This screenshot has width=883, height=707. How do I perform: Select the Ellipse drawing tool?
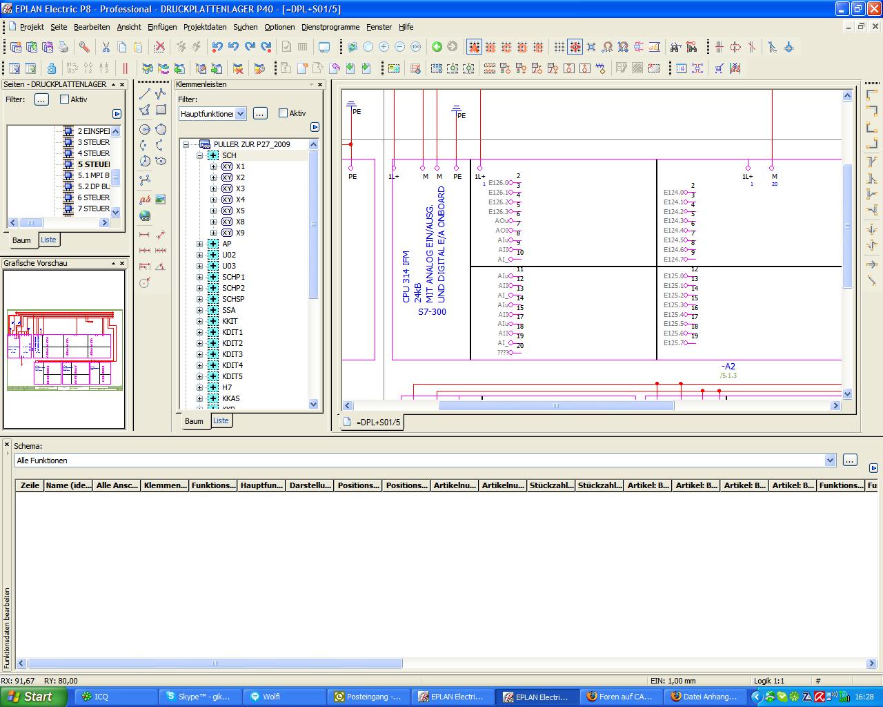pyautogui.click(x=161, y=161)
